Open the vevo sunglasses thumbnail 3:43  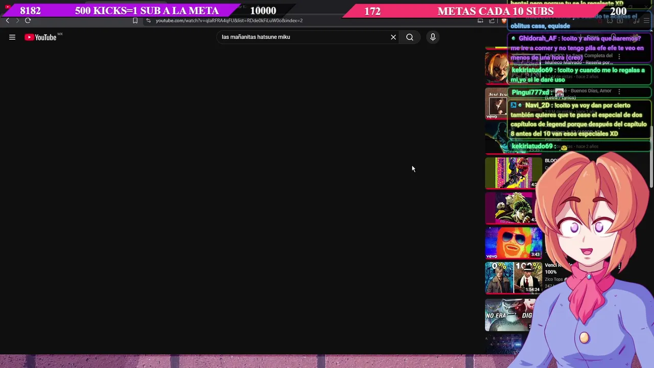[512, 243]
